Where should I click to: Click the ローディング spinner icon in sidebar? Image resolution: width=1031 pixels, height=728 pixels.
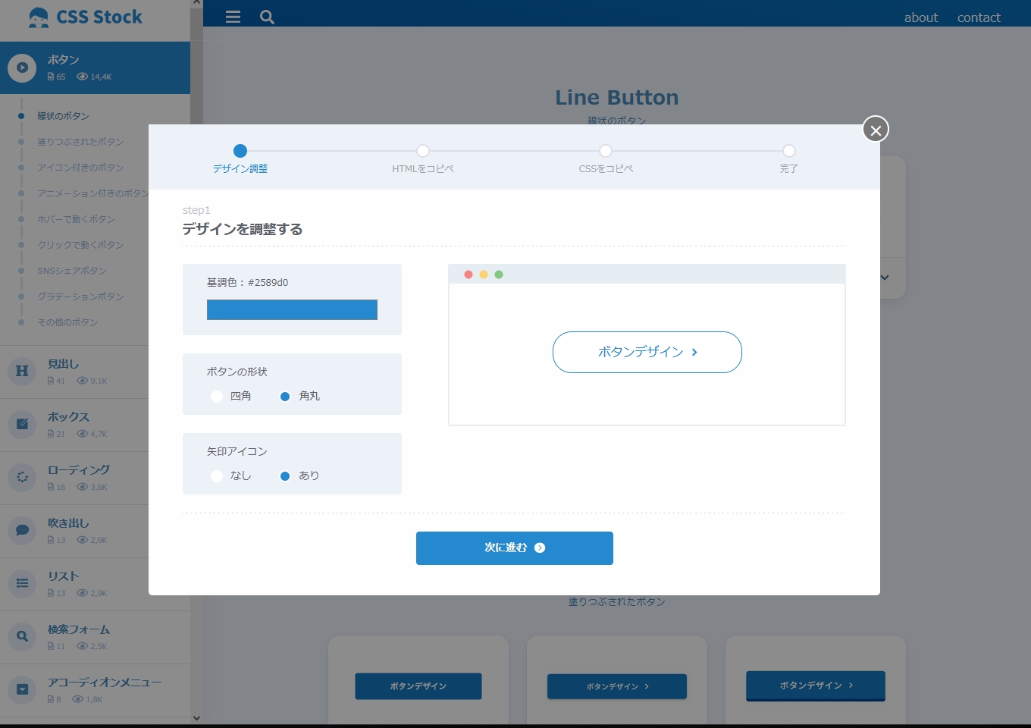point(22,477)
